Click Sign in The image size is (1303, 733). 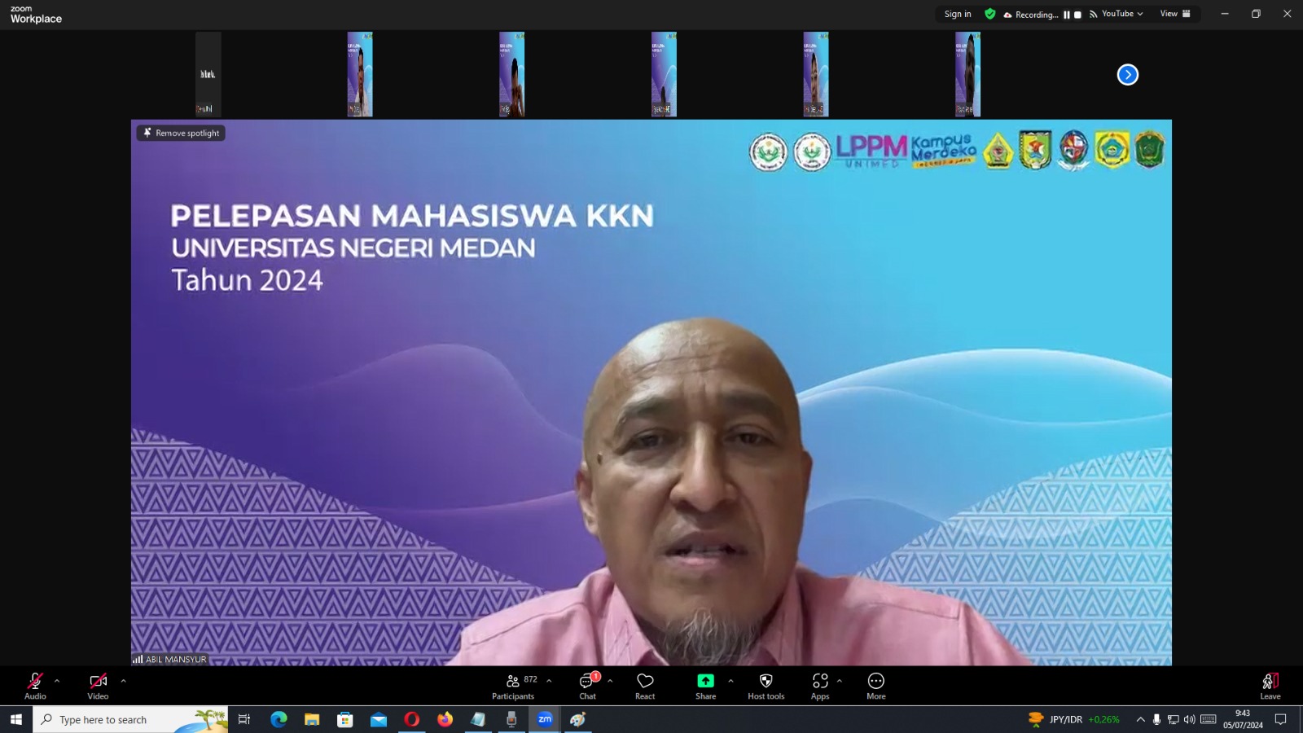957,13
